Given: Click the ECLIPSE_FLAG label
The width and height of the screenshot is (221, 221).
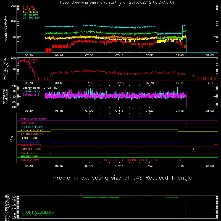Looking at the screenshot, I should tap(30, 142).
